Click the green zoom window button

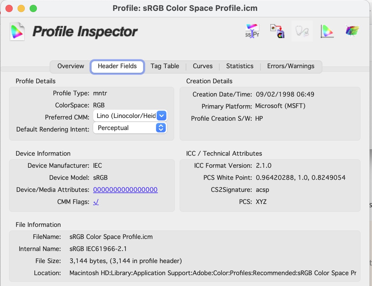point(33,8)
